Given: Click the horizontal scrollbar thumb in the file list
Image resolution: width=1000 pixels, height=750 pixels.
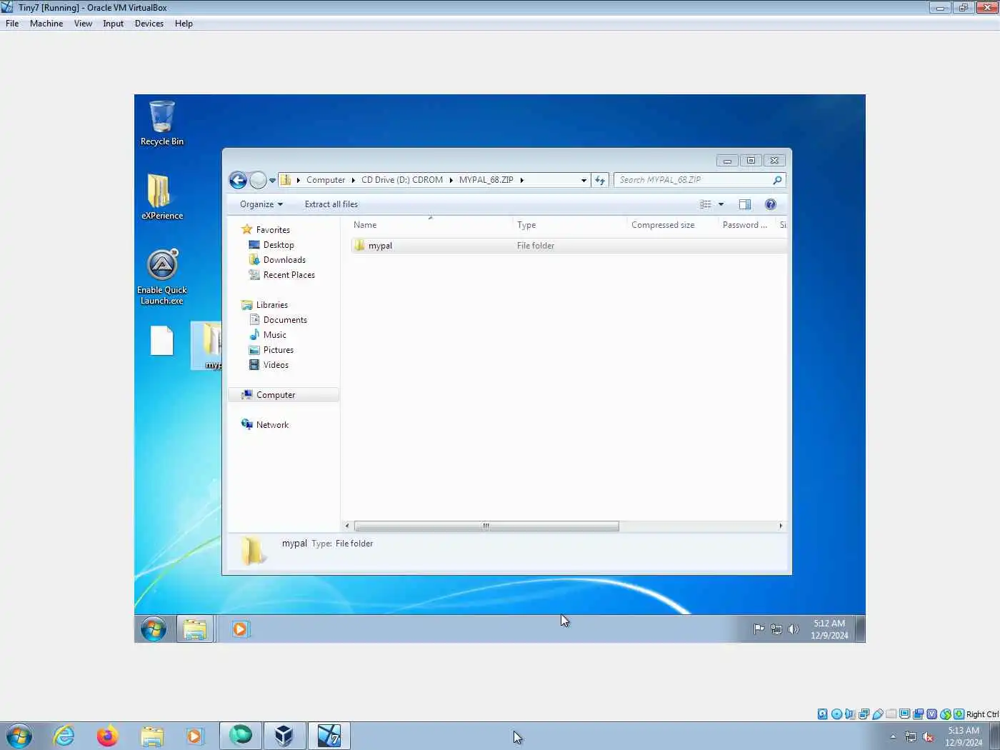Looking at the screenshot, I should pos(486,526).
